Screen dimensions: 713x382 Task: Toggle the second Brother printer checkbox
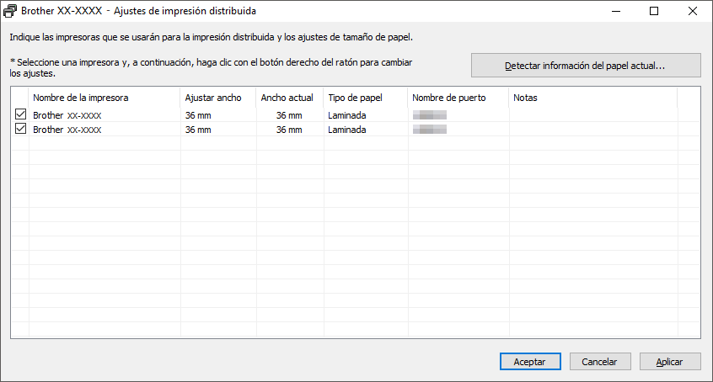pyautogui.click(x=20, y=130)
